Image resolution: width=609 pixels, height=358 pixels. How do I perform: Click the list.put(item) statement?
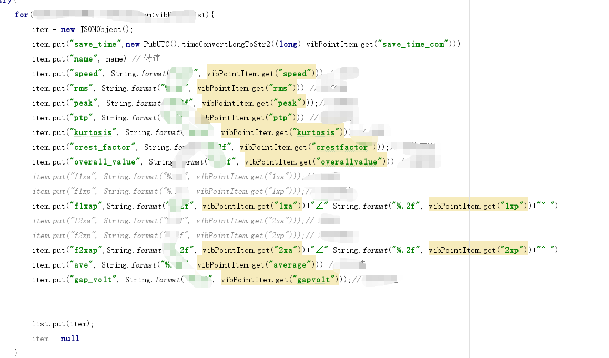[63, 324]
